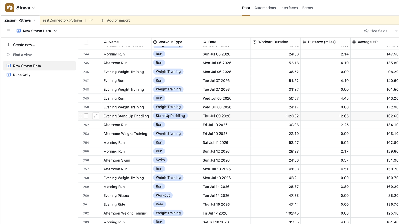Click the grid icon next to Runs Only
The width and height of the screenshot is (399, 224).
9,75
